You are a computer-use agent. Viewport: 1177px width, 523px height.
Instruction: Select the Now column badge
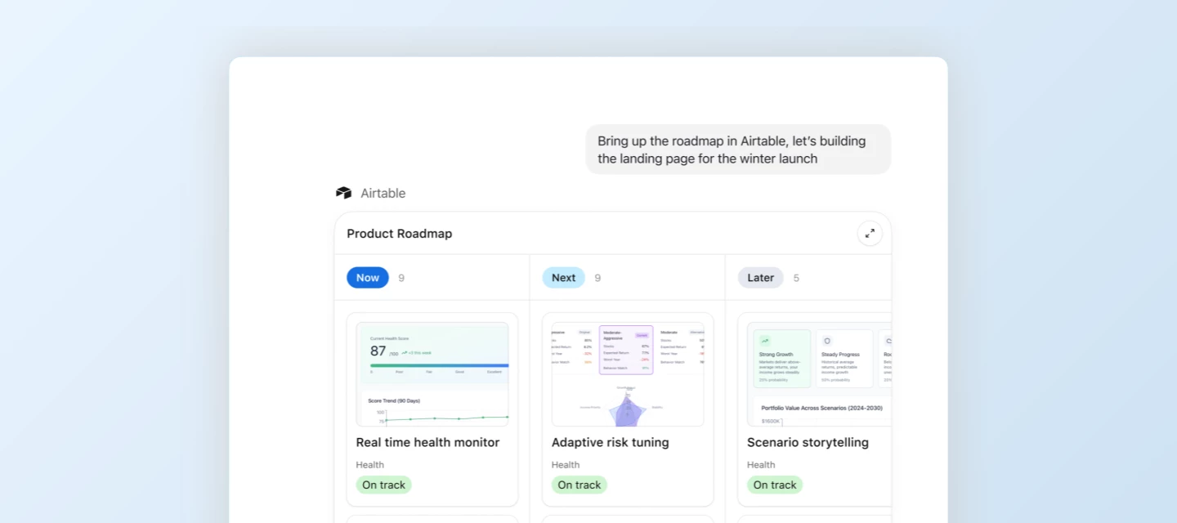point(368,278)
